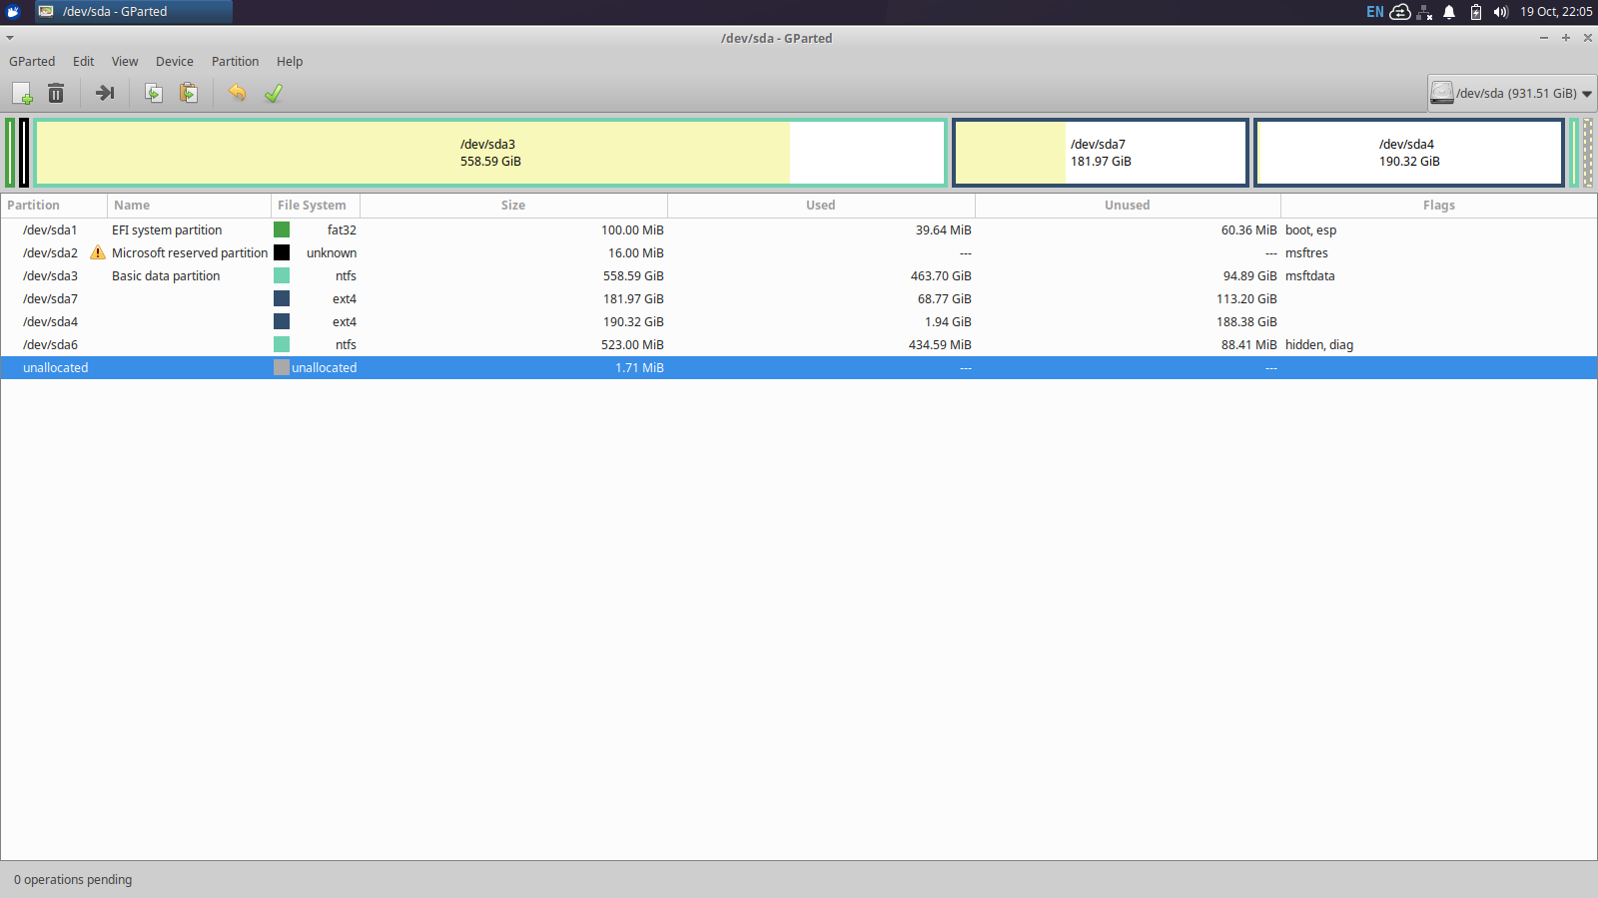Screen dimensions: 1598x898
Task: Click the Paste partition toolbar icon
Action: [188, 93]
